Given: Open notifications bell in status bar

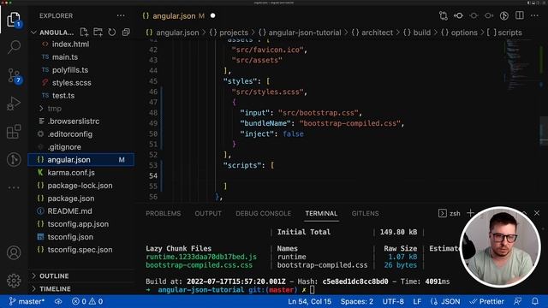Looking at the screenshot, I should click(x=535, y=301).
